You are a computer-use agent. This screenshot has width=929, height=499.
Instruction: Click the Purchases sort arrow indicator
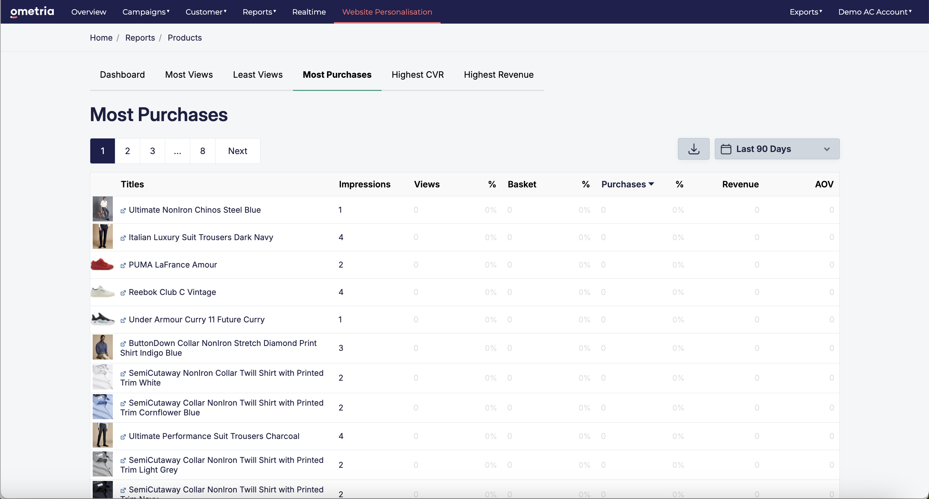tap(651, 184)
